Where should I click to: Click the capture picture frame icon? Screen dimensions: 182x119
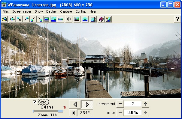[93, 19]
